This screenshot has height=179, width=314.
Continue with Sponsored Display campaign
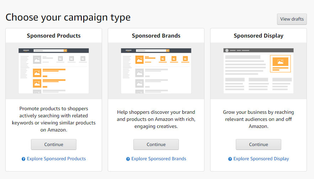pos(259,145)
